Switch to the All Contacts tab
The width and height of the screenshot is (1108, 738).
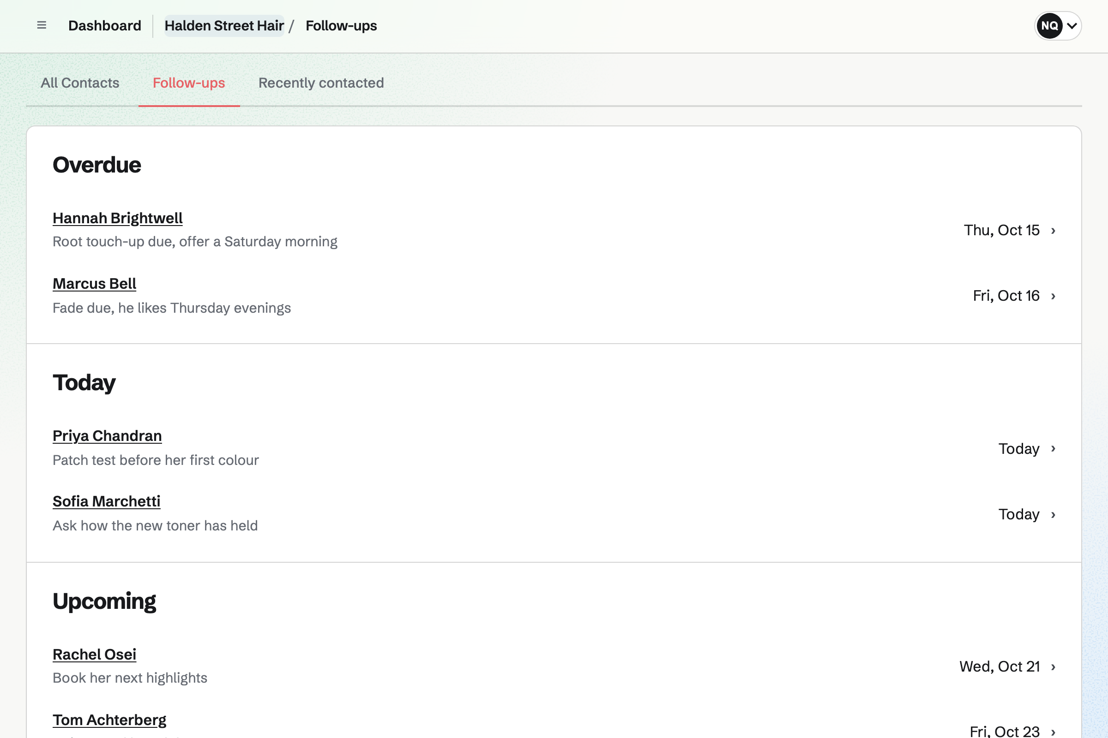80,83
